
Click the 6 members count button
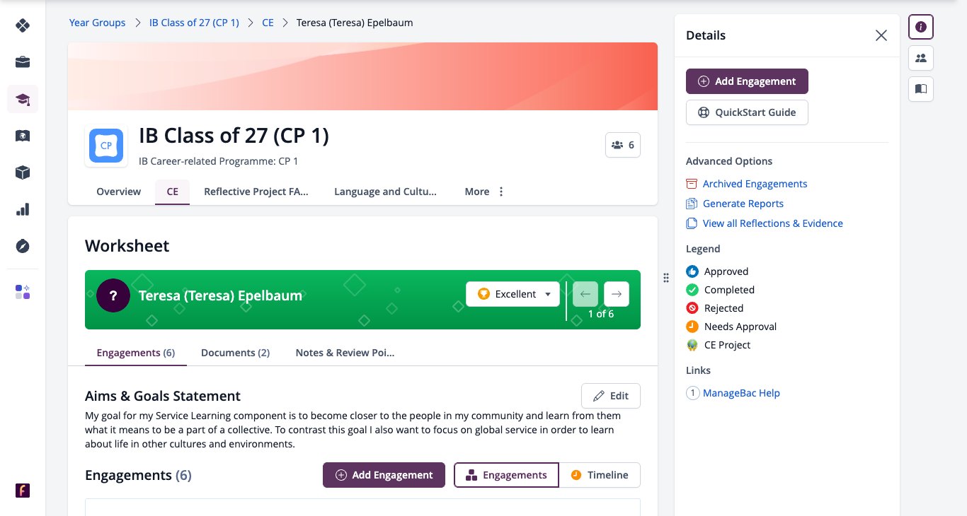[623, 145]
